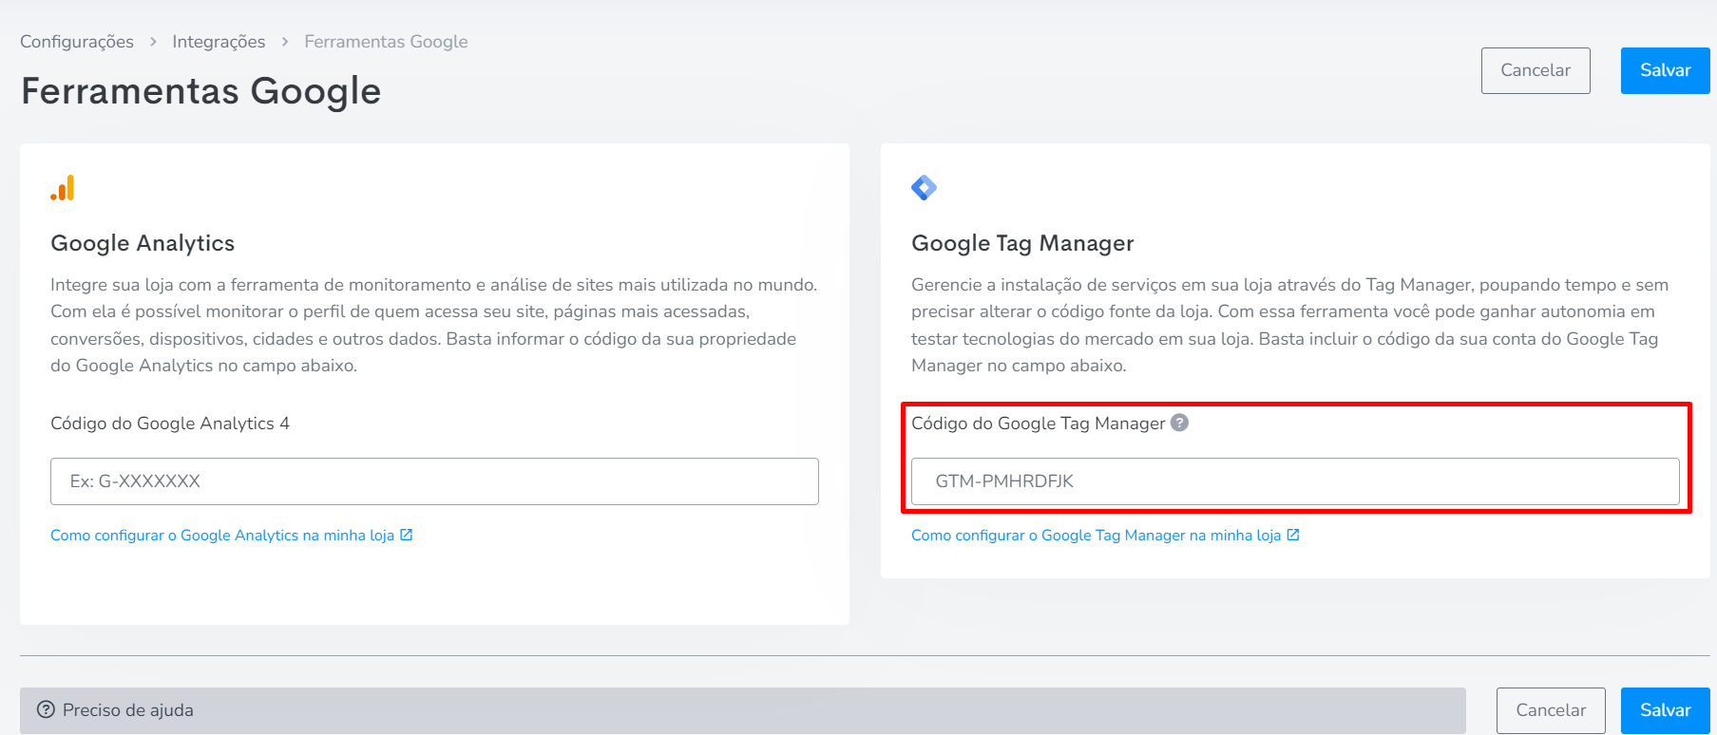Click the Código do Google Tag Manager label

1038,424
